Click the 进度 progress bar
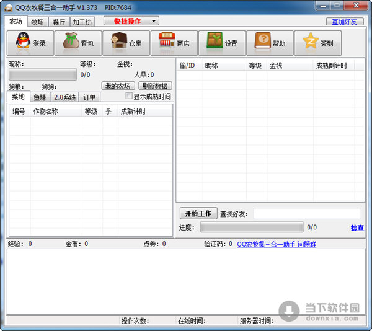Screen dimensions: 372x331 tap(252, 227)
